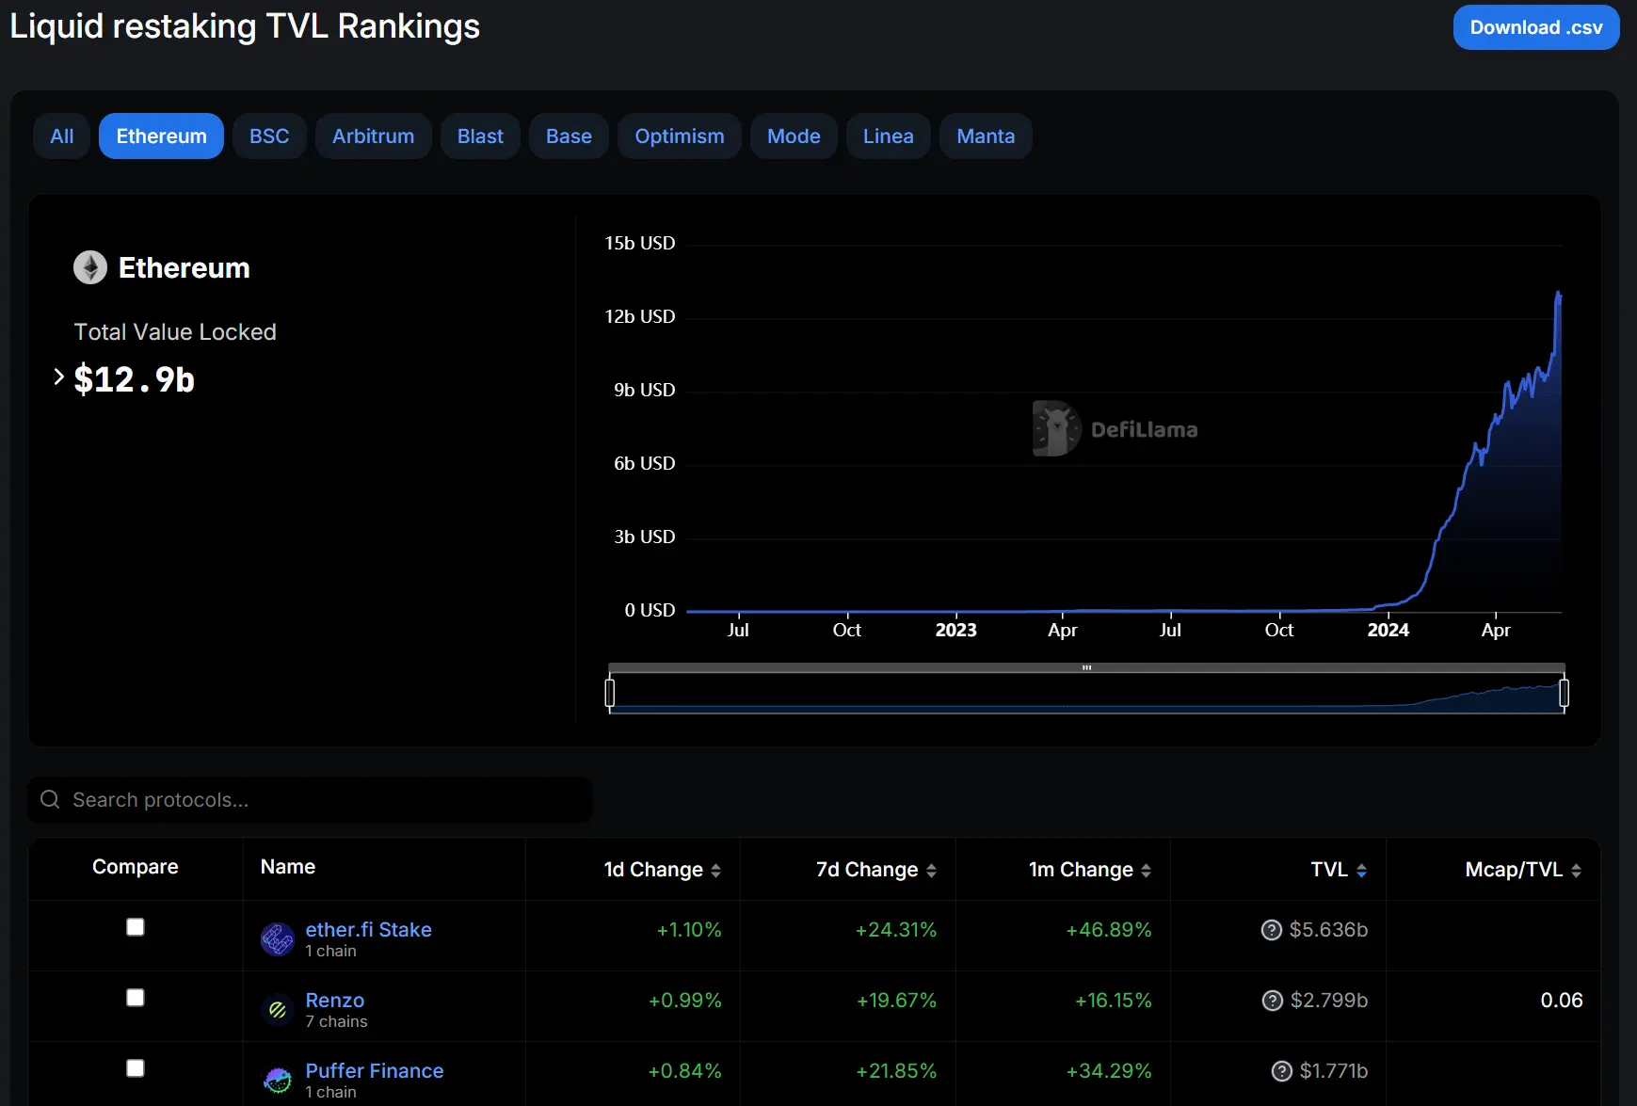Image resolution: width=1637 pixels, height=1106 pixels.
Task: Click the ether.fi Stake protocol logo
Action: 277,939
